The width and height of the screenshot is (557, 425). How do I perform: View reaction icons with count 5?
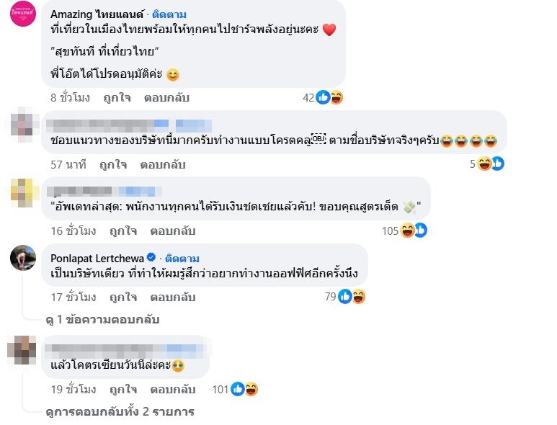click(490, 164)
